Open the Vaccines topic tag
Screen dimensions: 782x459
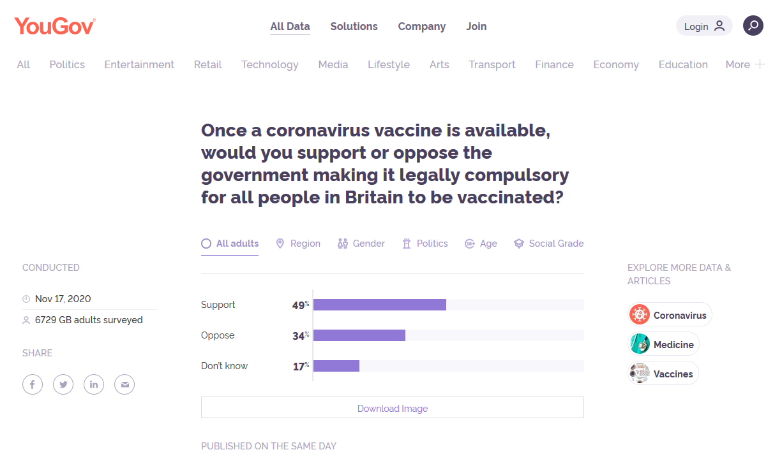663,374
